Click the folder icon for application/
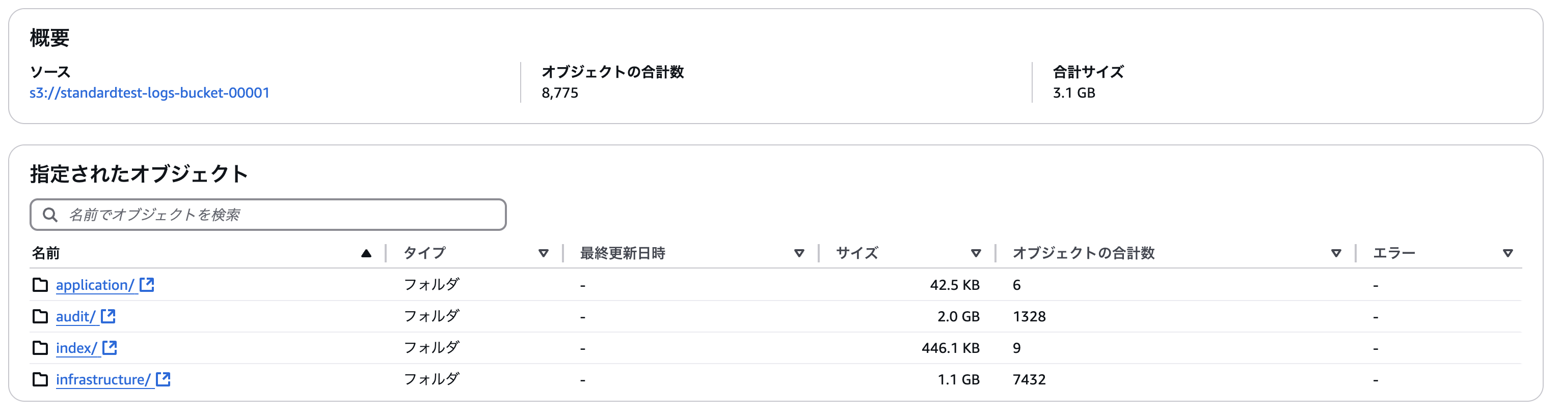Screen dimensions: 1561x418 [40, 285]
